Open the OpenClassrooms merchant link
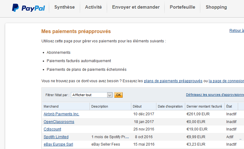The height and width of the screenshot is (149, 244). [59, 122]
